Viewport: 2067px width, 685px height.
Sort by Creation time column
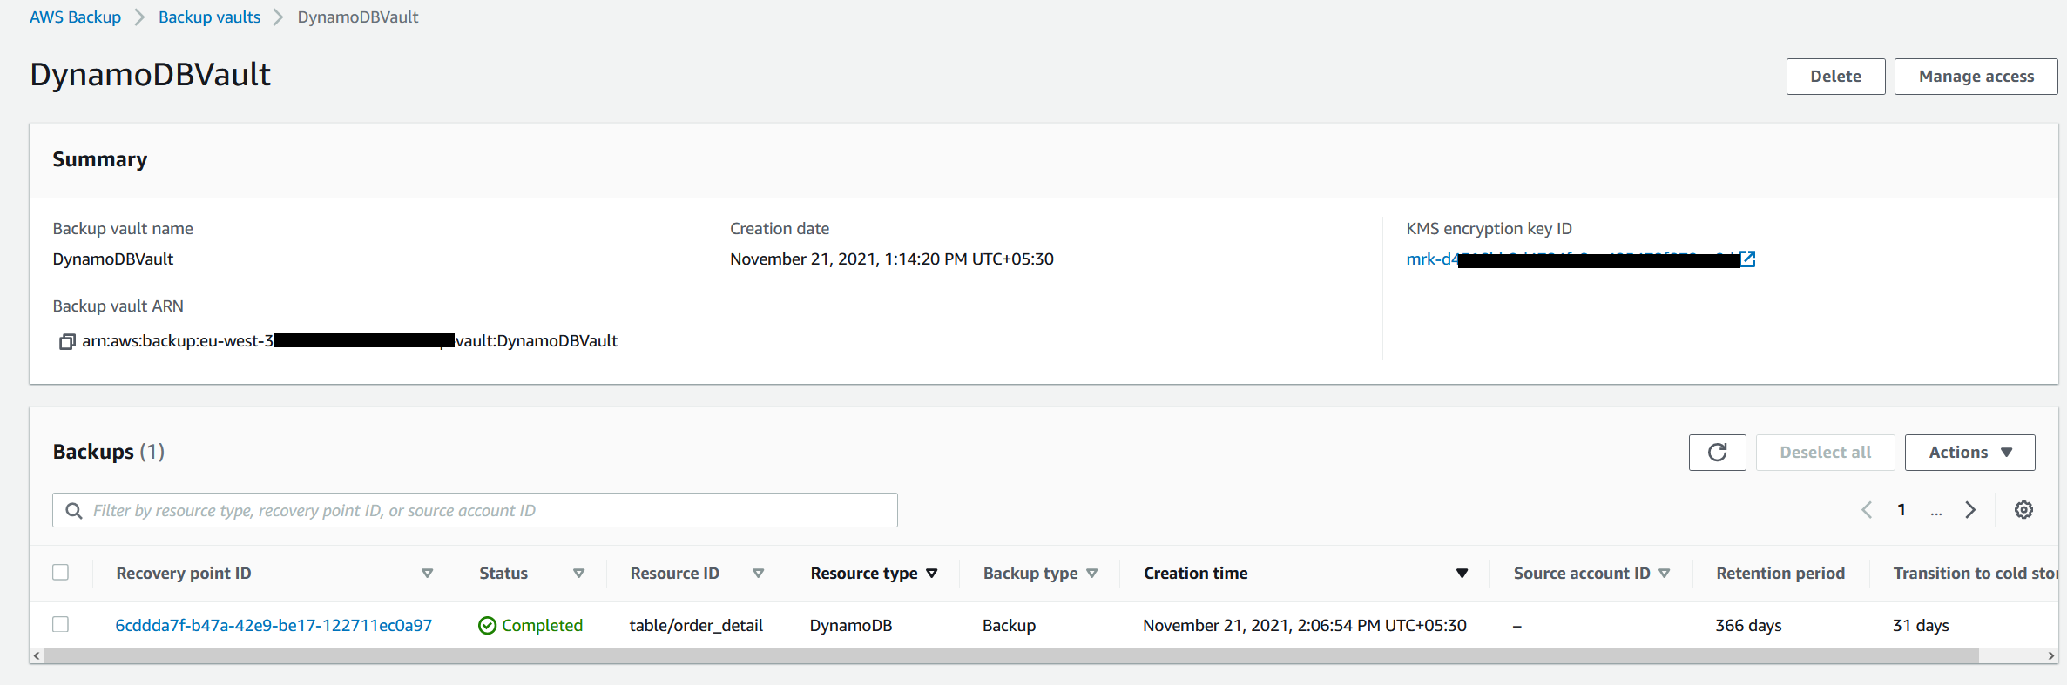click(1462, 574)
